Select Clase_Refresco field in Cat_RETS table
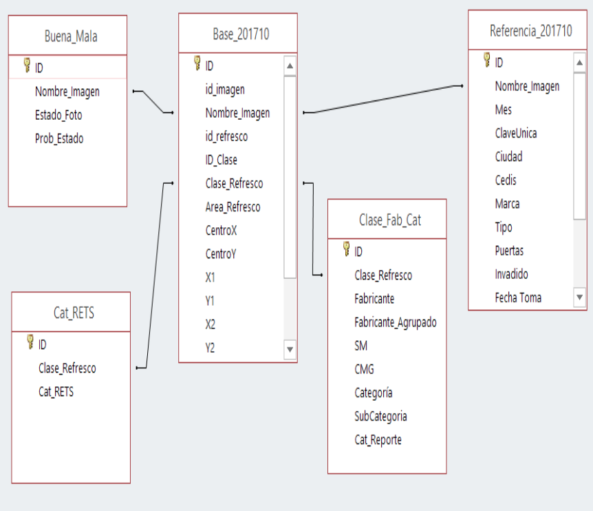This screenshot has height=511, width=593. coord(67,368)
